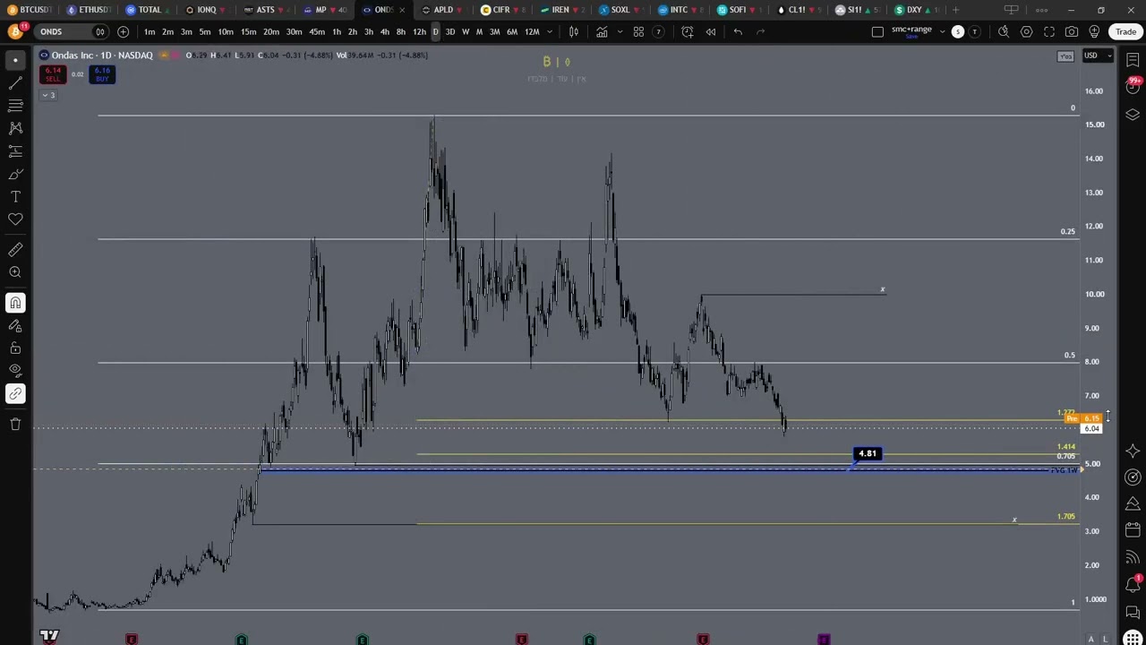Create an alert with the alarm clock icon
Screen dimensions: 1146x645
pos(688,32)
